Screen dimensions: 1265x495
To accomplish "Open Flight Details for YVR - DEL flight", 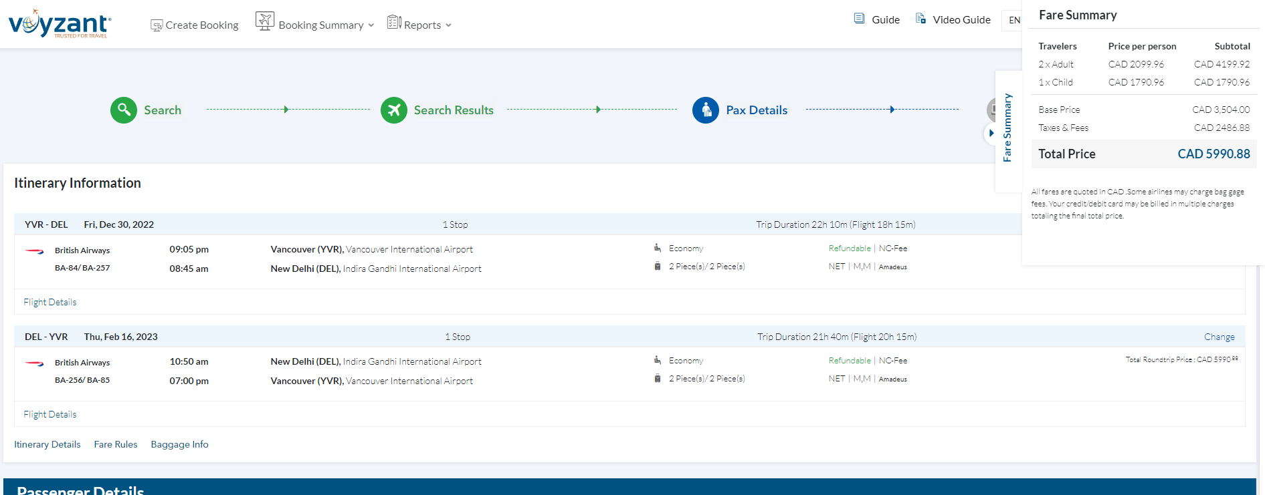I will click(50, 302).
